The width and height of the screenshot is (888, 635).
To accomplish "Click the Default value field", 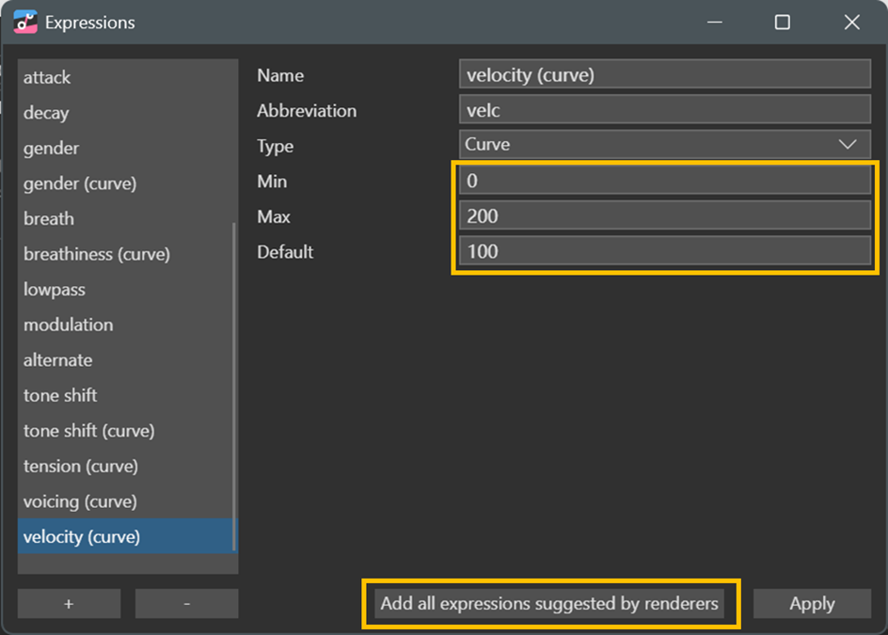I will click(665, 251).
